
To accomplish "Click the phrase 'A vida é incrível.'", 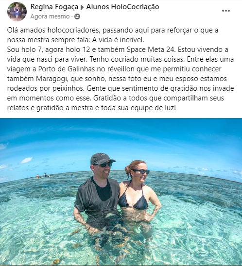I will tap(118, 40).
